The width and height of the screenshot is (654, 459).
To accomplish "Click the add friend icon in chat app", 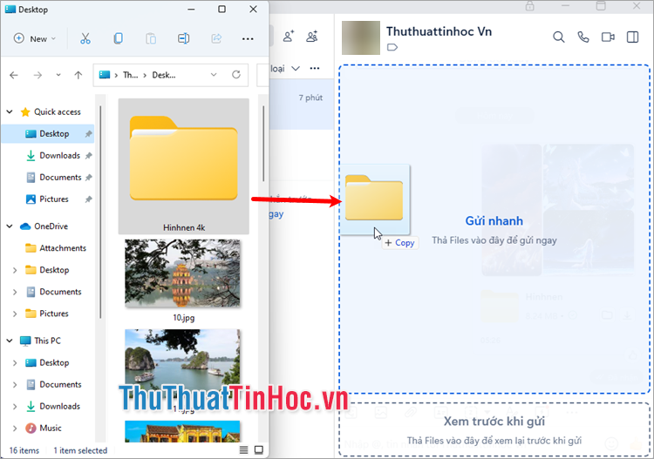I will coord(289,37).
